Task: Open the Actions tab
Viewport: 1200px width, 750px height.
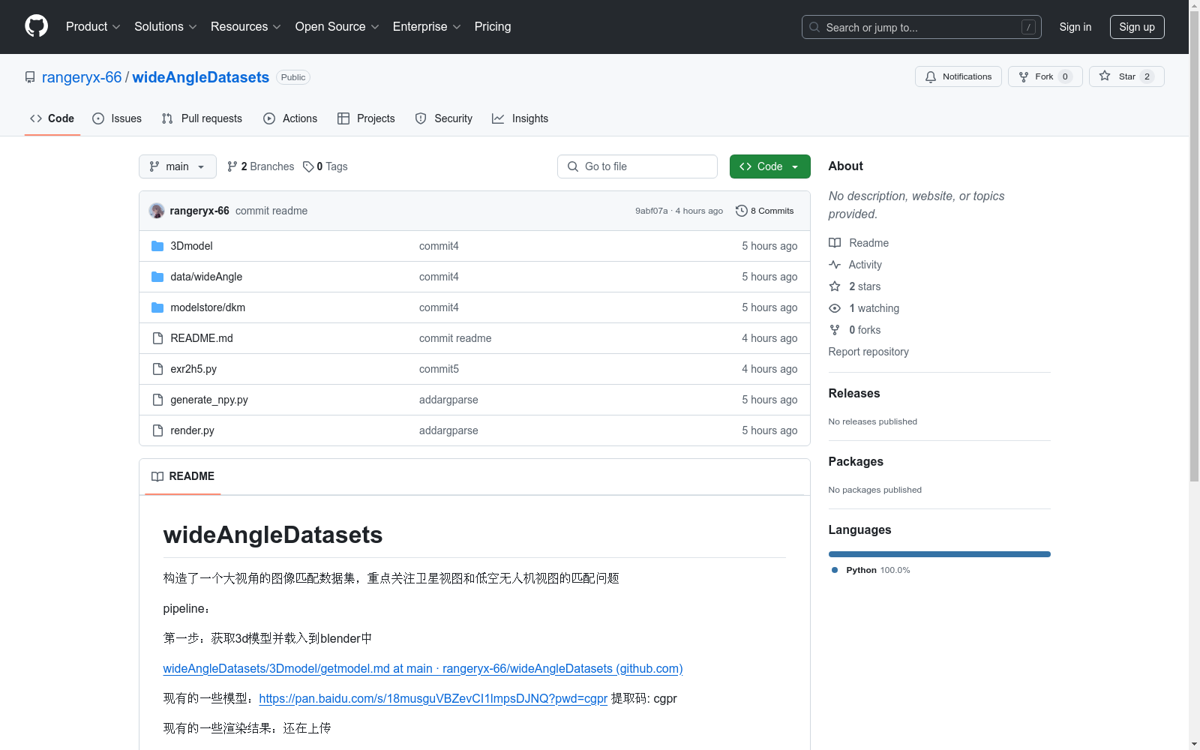Action: tap(290, 118)
